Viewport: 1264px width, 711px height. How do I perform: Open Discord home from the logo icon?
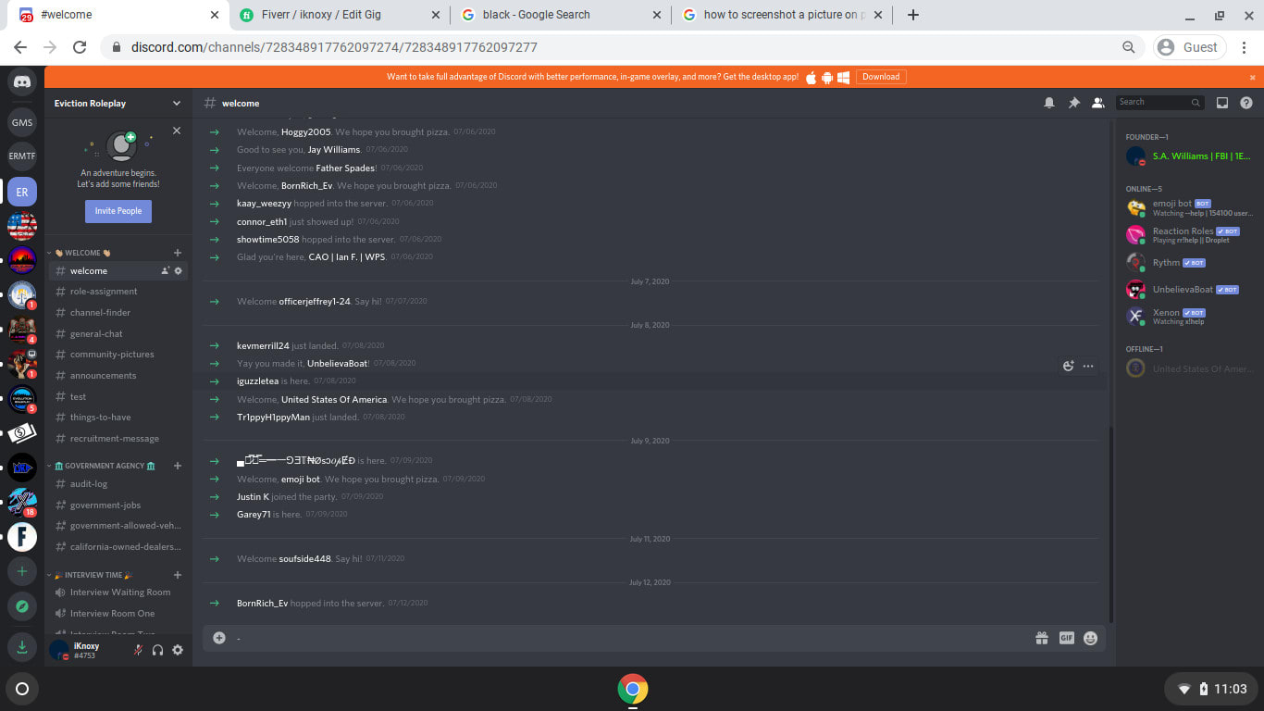click(22, 81)
